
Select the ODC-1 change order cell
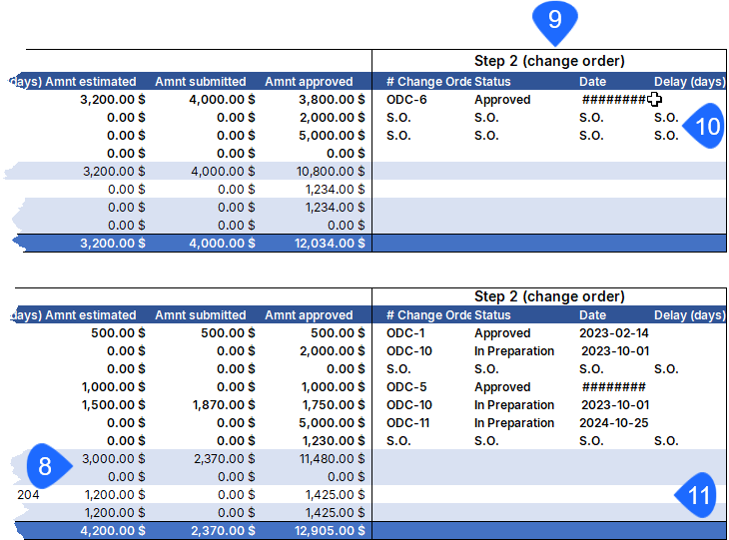coord(405,333)
